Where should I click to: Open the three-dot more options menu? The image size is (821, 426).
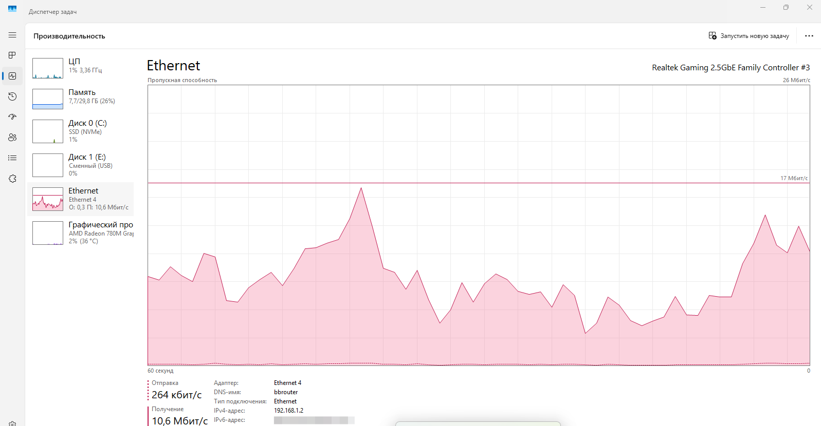click(809, 36)
